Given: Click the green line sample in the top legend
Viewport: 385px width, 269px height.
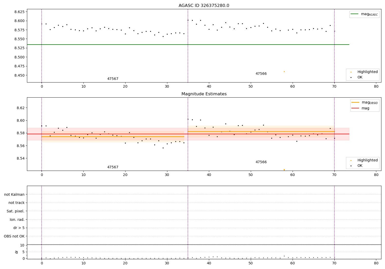Looking at the screenshot, I should 355,14.
